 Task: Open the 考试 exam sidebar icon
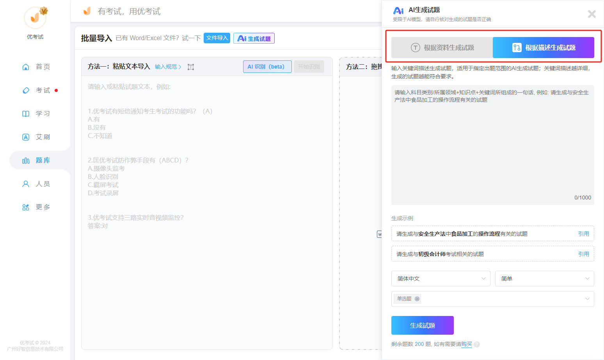pos(26,90)
